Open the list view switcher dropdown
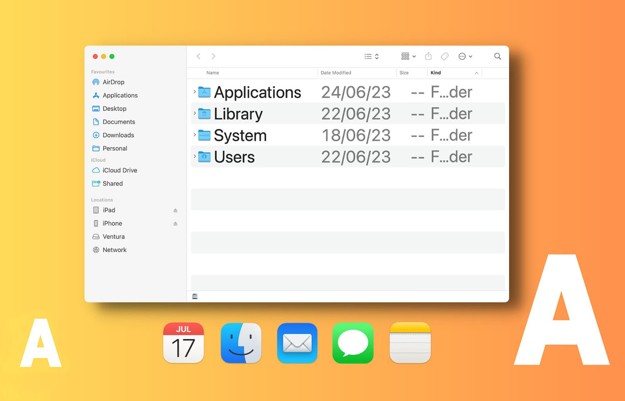Image resolution: width=625 pixels, height=401 pixels. coord(371,56)
